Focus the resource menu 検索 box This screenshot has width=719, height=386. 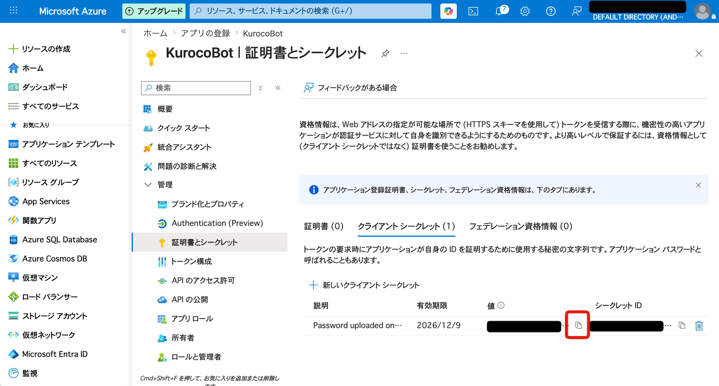click(196, 88)
